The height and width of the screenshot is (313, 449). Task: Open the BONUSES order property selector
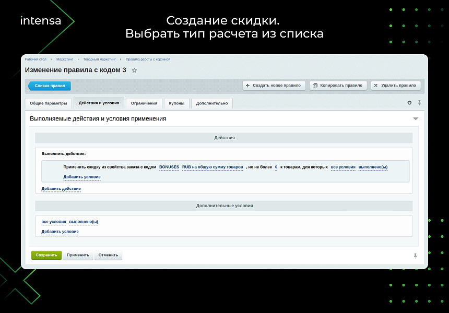(x=169, y=166)
